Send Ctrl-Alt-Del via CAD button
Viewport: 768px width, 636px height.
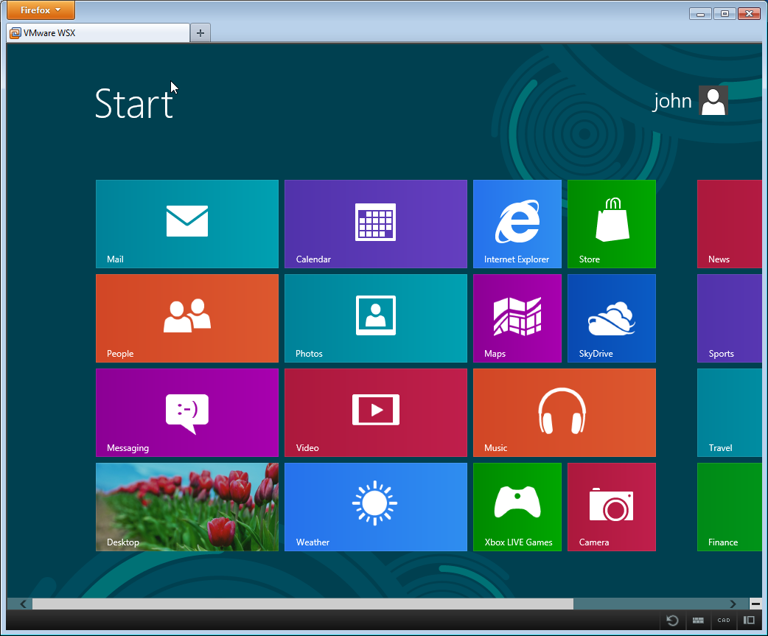724,621
